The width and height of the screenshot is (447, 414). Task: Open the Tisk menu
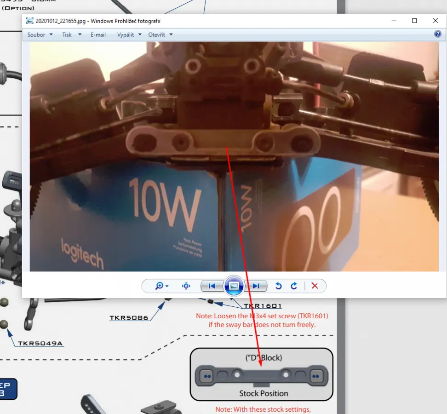tap(67, 35)
